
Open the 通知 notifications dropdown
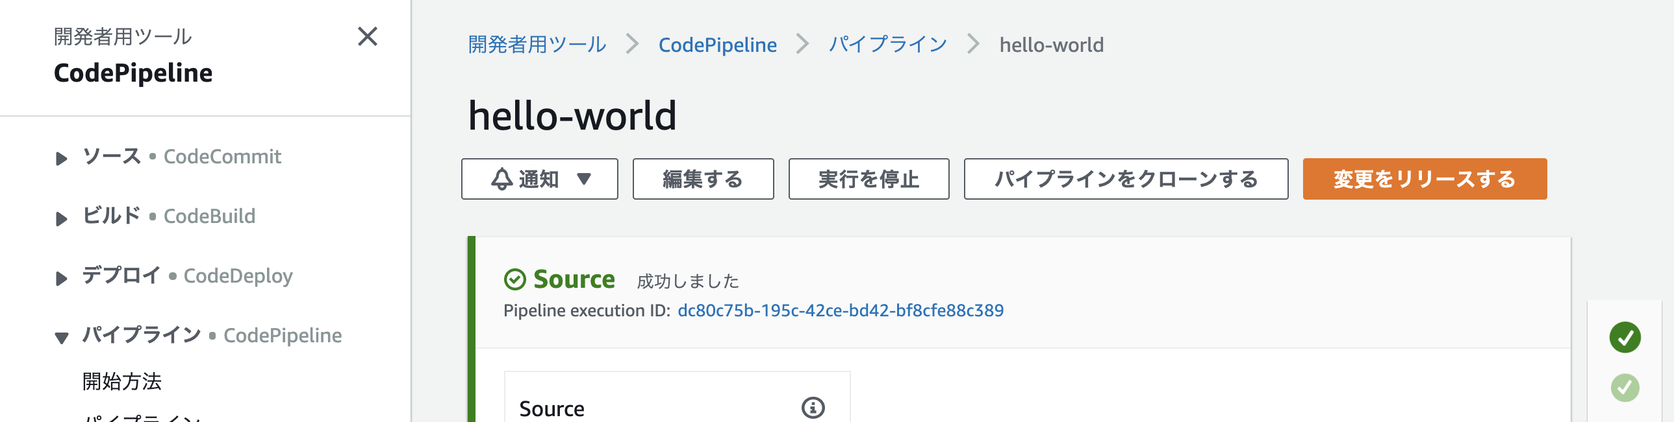(x=539, y=179)
